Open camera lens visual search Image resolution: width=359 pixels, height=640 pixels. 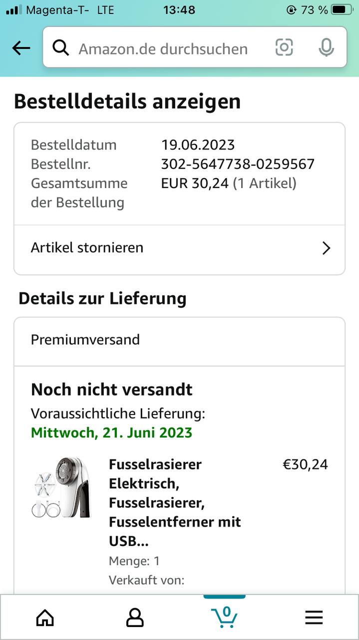(284, 47)
